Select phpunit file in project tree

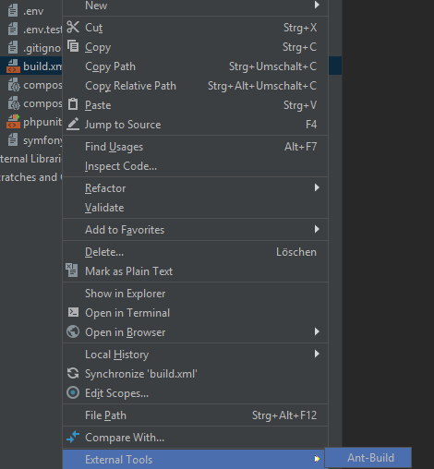coord(34,122)
